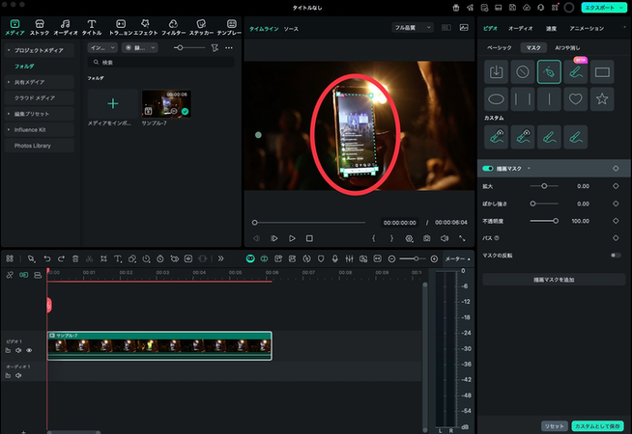Select the サンプル-7 media thumbnail
This screenshot has width=632, height=434.
tap(166, 104)
